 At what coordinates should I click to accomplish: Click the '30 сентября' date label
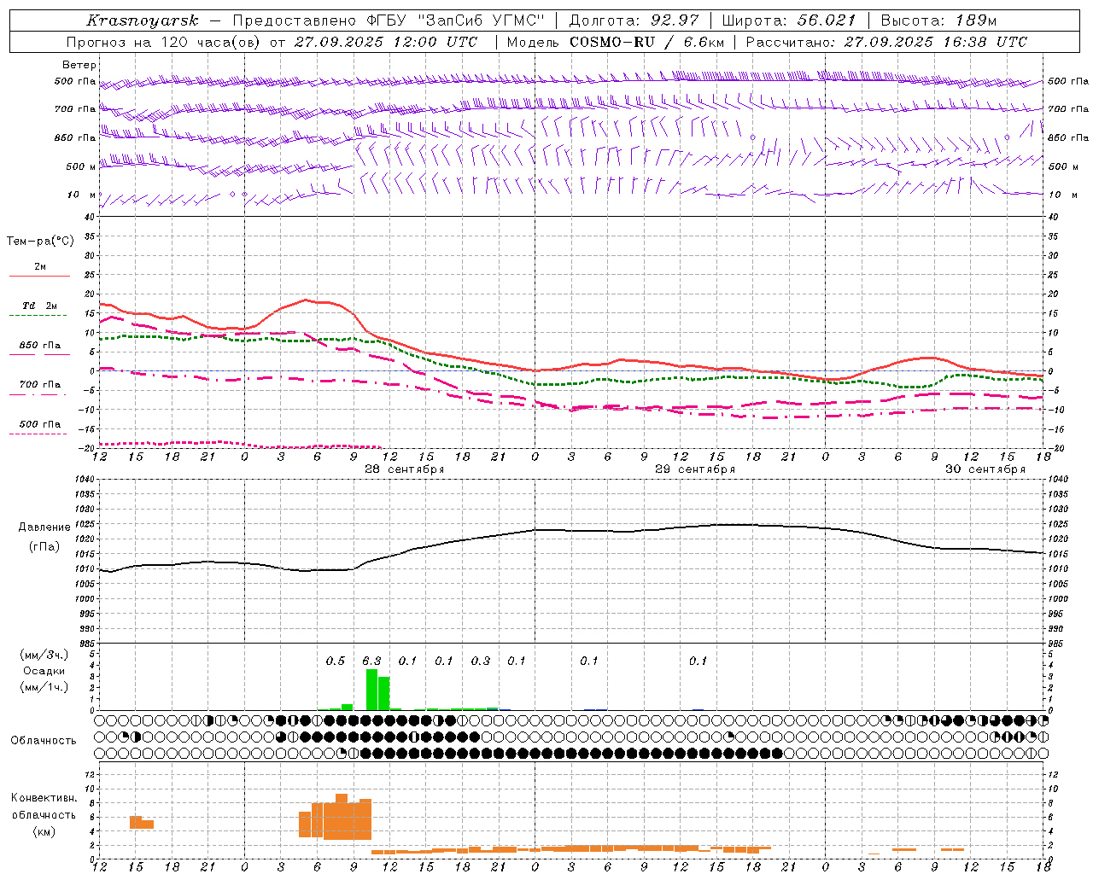985,469
